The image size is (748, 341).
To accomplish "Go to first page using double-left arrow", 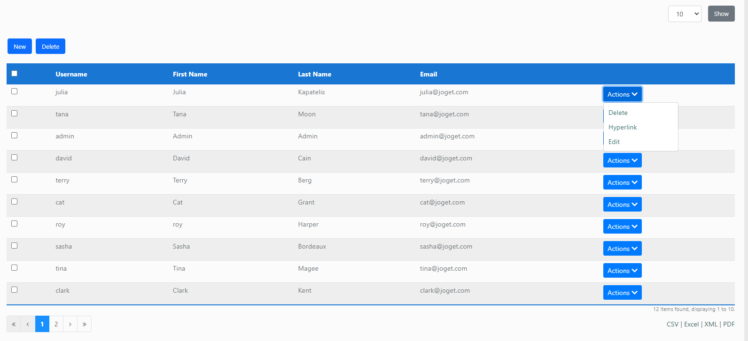I will [x=14, y=324].
